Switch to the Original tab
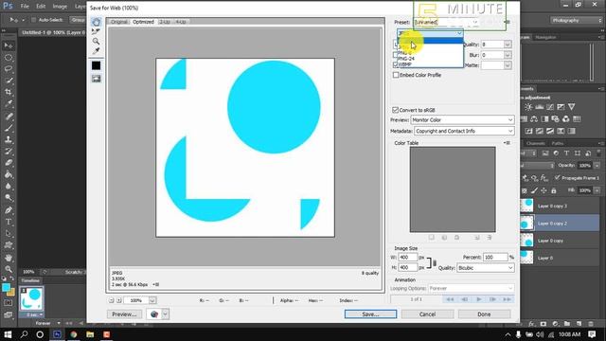 (x=118, y=22)
